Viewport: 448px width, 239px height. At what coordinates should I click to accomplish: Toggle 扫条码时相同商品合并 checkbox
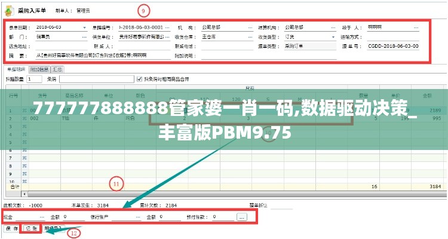tap(139, 79)
